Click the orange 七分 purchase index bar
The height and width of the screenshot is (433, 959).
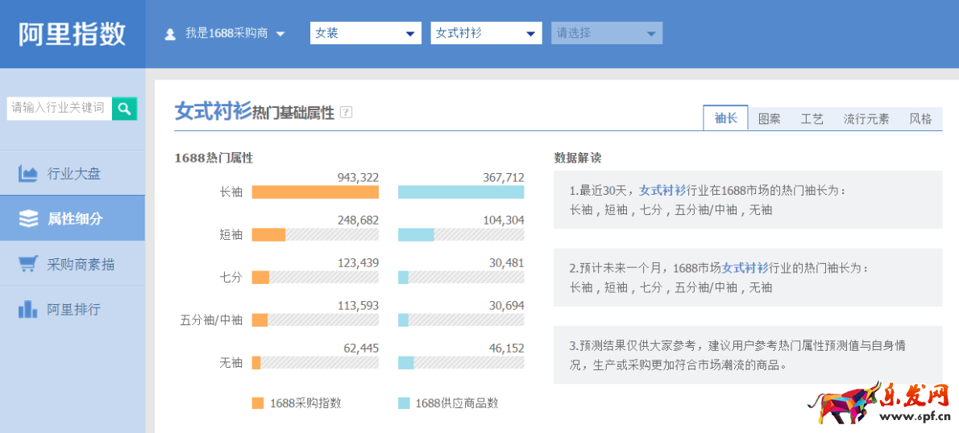tap(260, 278)
